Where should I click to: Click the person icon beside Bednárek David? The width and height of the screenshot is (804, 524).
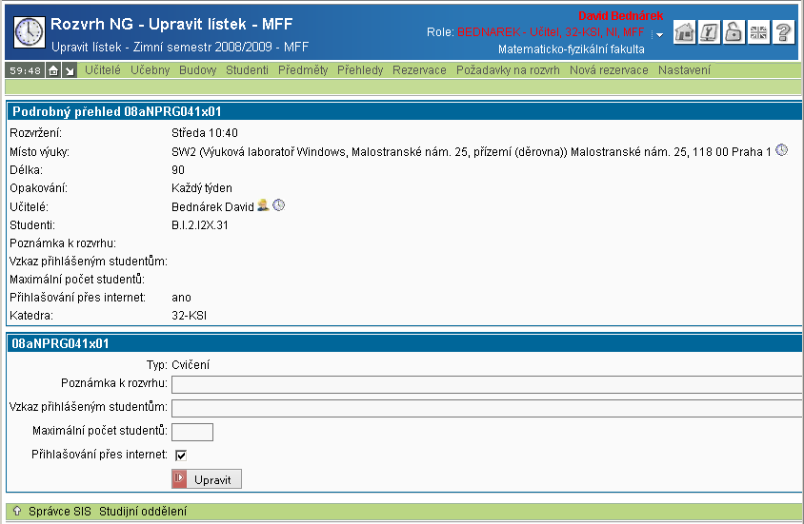(263, 205)
